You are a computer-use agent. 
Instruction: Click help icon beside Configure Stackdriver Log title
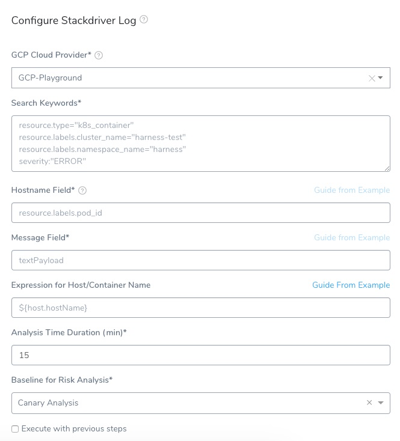[144, 19]
